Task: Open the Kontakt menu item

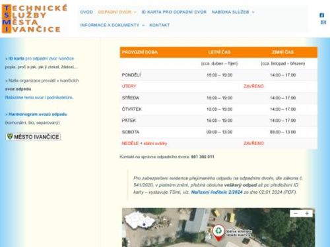Action: [159, 25]
